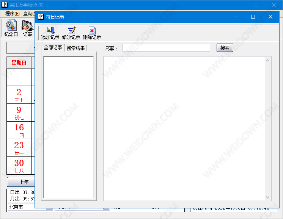This screenshot has width=283, height=219.
Task: Switch to the 全部记事 tab
Action: (x=53, y=48)
